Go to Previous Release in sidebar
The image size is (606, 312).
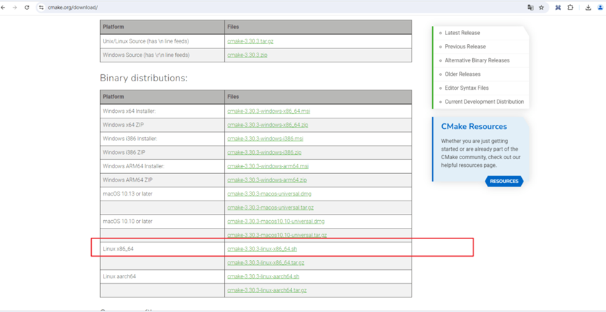[x=465, y=47]
